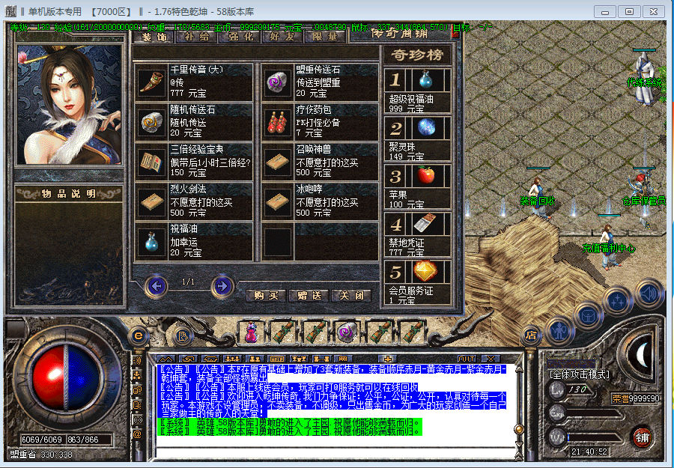
Task: Open the 强化 tab
Action: pos(240,36)
